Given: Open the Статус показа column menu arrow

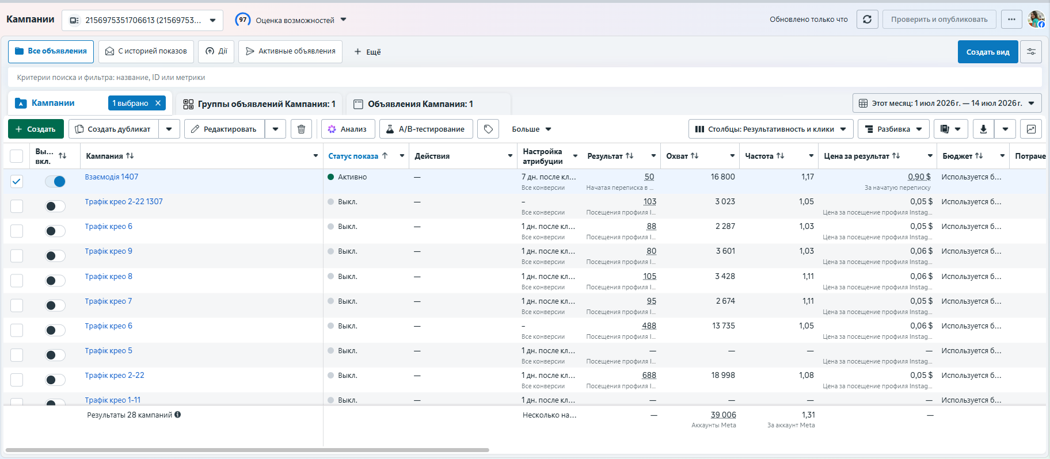Looking at the screenshot, I should coord(402,156).
